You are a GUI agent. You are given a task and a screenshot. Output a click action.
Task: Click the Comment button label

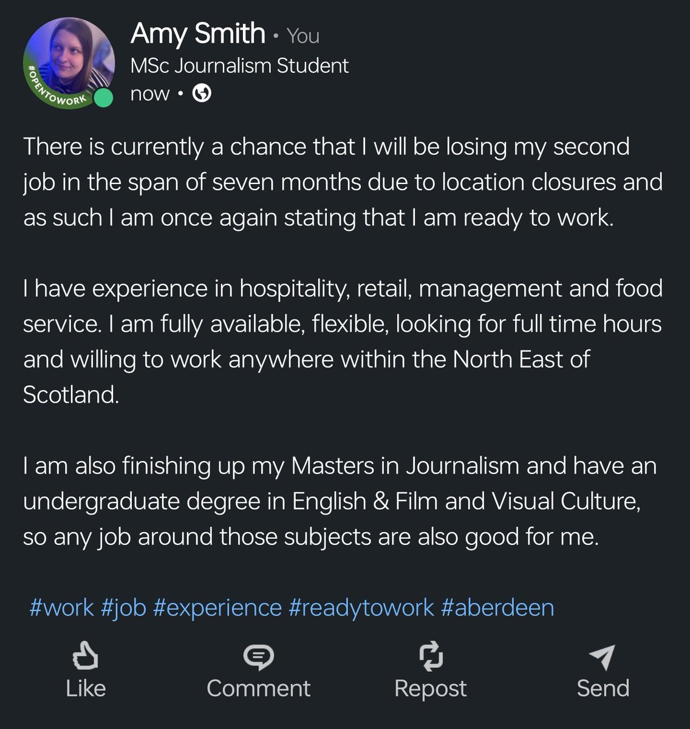(x=259, y=688)
